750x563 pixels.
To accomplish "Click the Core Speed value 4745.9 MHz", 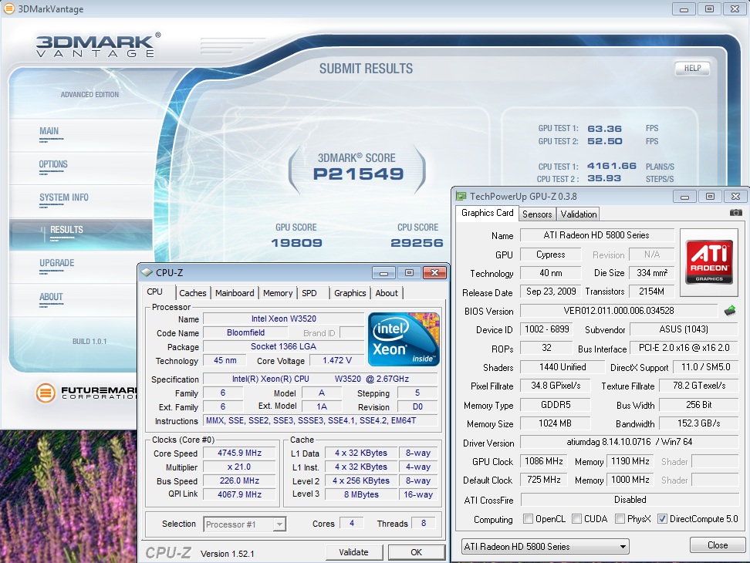I will (239, 453).
